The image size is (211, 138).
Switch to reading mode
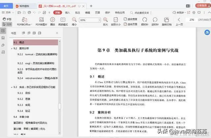click(x=63, y=21)
